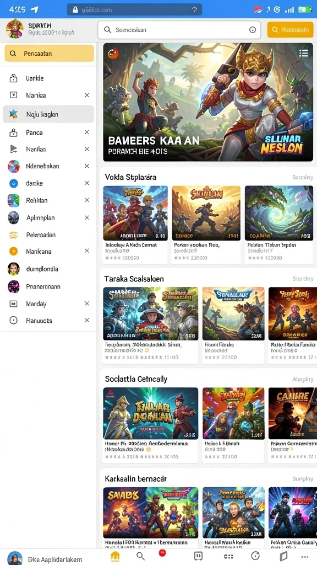Dismiss the Panca sidebar item using X
This screenshot has width=317, height=565.
[x=86, y=132]
